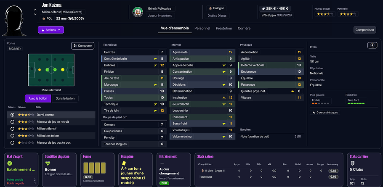This screenshot has width=383, height=187.
Task: Click the Górnik Polkowice club badge
Action: pyautogui.click(x=137, y=12)
